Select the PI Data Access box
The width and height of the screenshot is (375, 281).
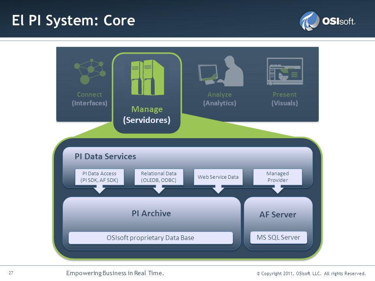point(99,177)
